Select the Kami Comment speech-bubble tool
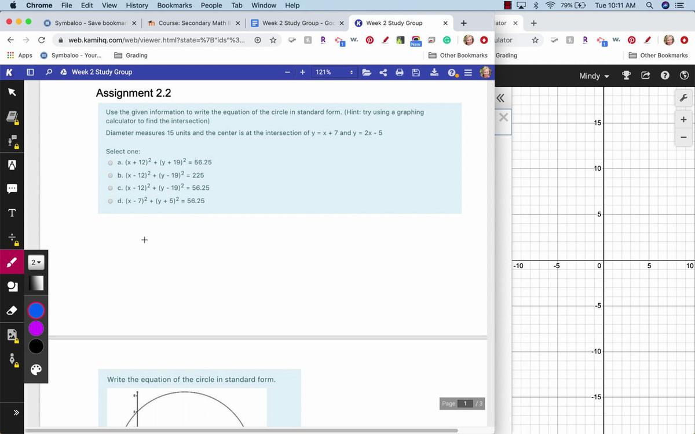 [x=12, y=189]
